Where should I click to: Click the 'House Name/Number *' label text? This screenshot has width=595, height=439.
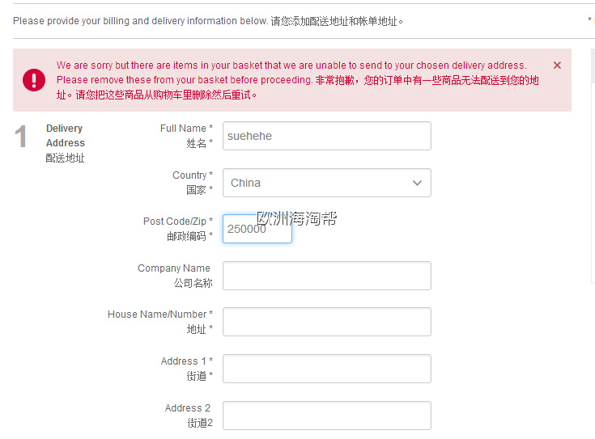[x=160, y=314]
